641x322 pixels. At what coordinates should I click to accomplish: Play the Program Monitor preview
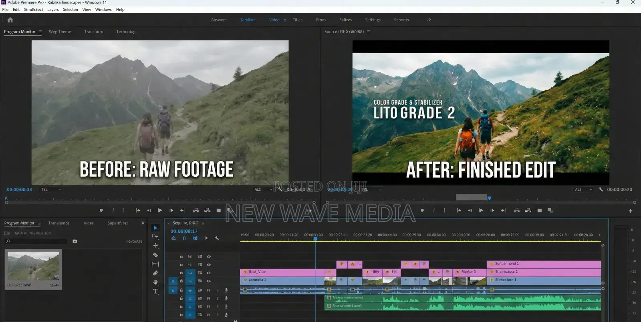click(160, 210)
